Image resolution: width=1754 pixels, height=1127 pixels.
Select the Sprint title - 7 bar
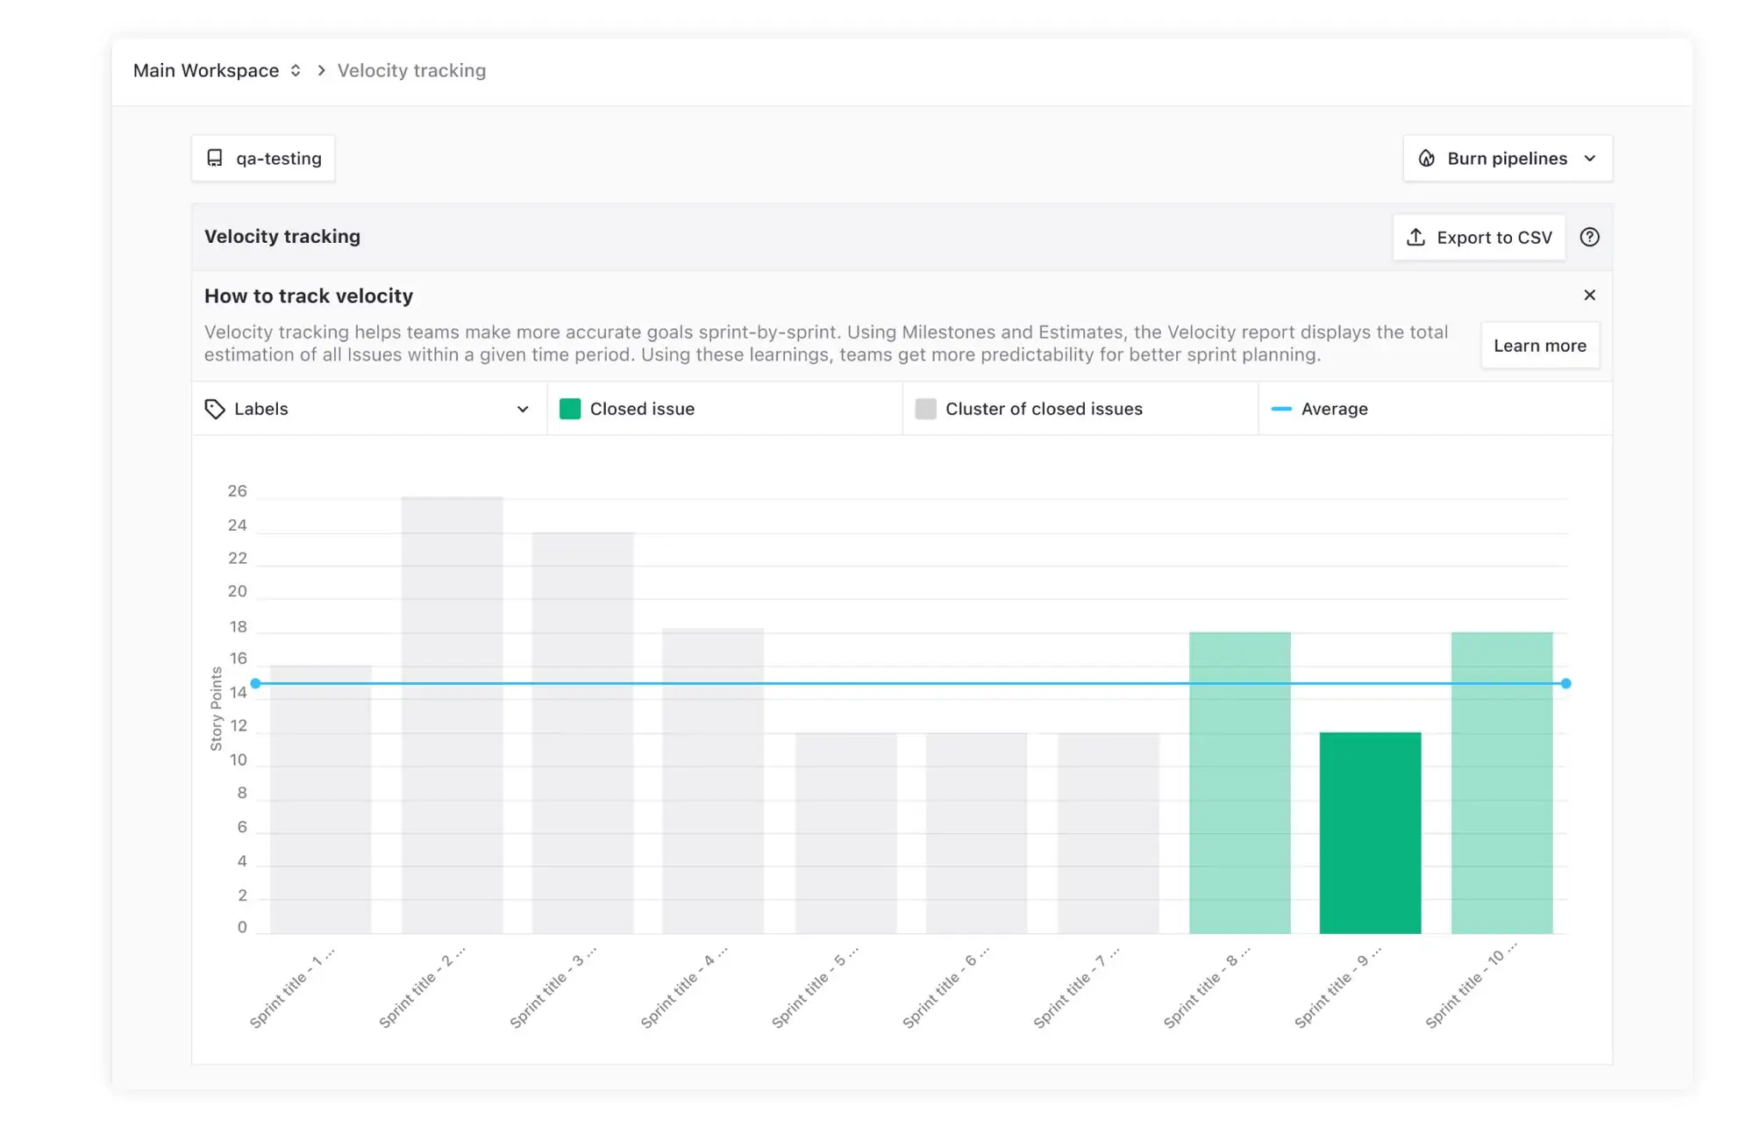1109,833
